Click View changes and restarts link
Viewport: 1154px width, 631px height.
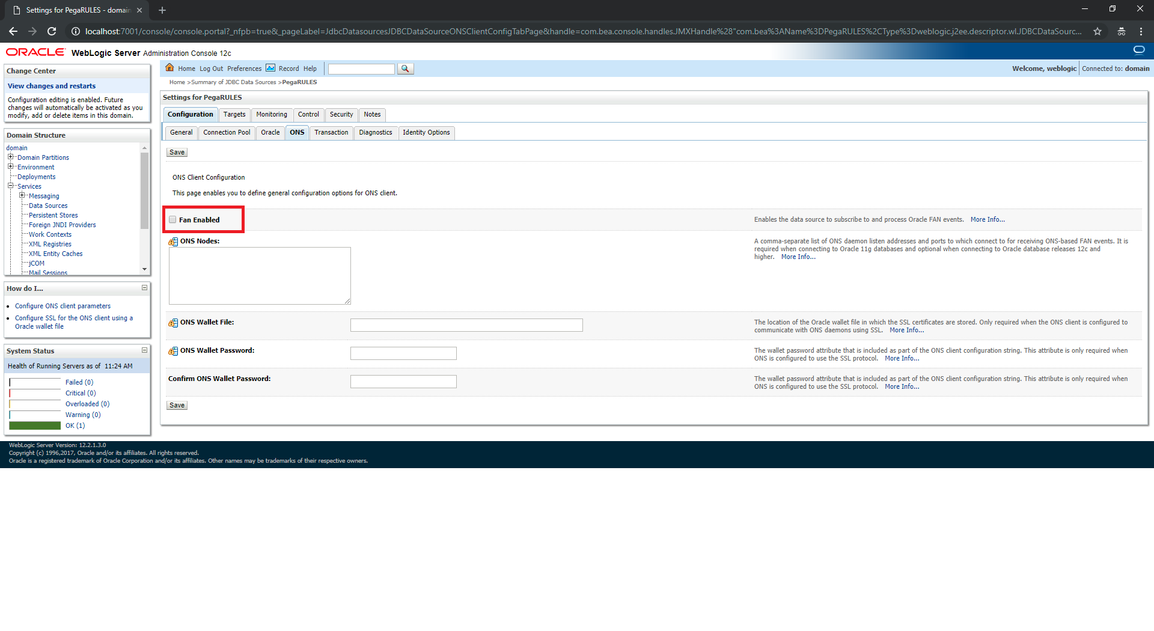[x=52, y=86]
